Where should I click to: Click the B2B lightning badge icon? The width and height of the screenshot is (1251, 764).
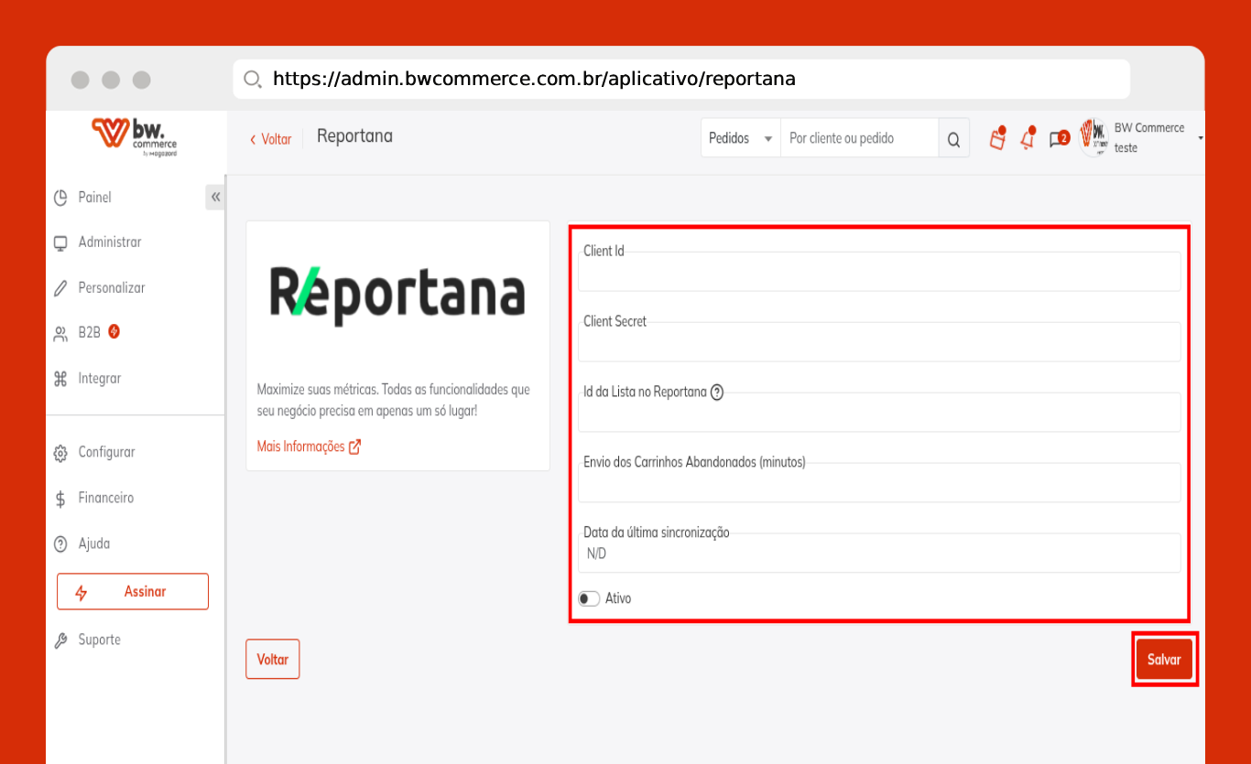point(114,331)
